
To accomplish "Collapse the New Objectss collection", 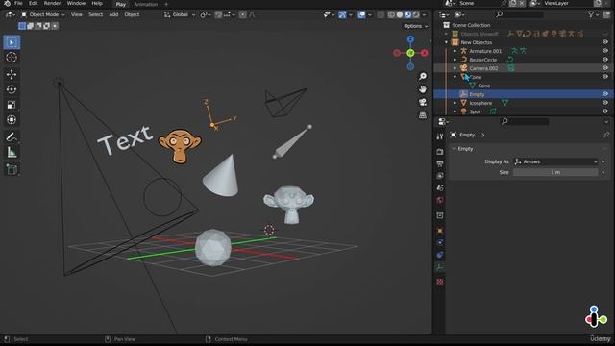I will (x=446, y=42).
